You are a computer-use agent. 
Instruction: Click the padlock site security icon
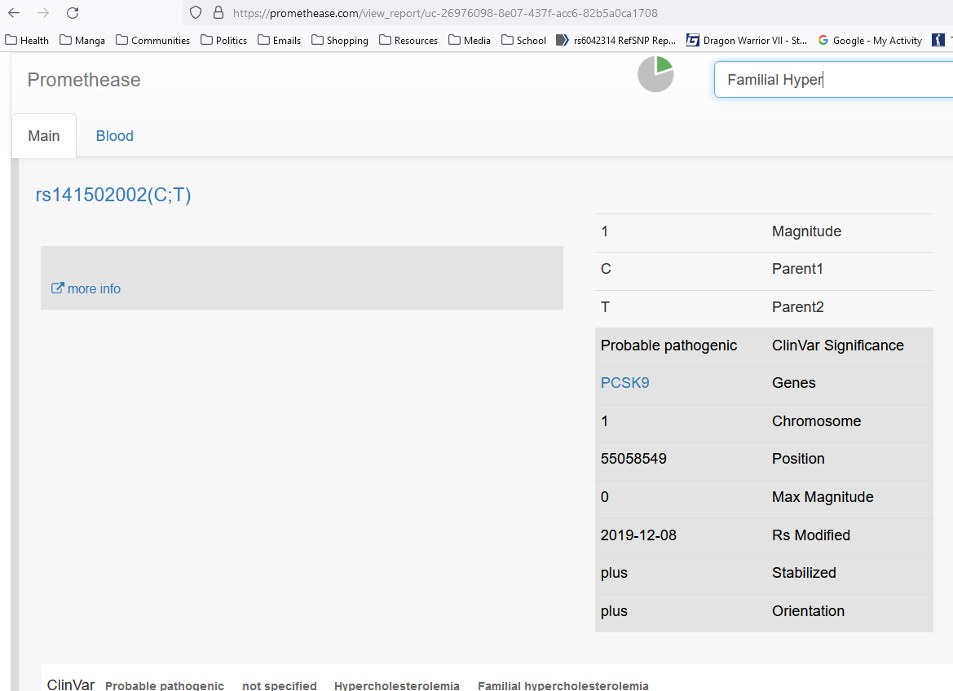click(x=218, y=13)
